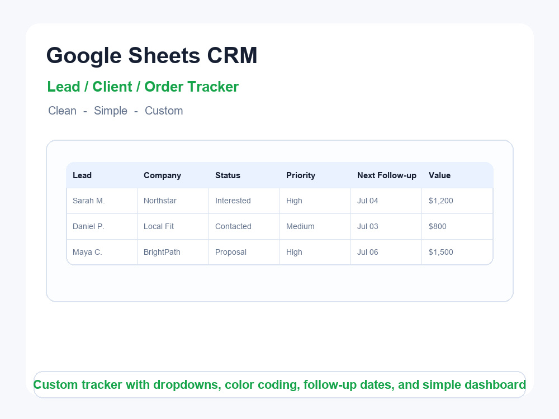Select the $1,500 value cell

tap(457, 253)
